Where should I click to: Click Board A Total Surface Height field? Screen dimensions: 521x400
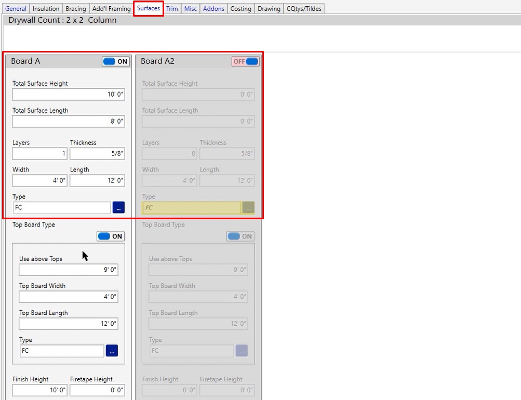pos(69,94)
